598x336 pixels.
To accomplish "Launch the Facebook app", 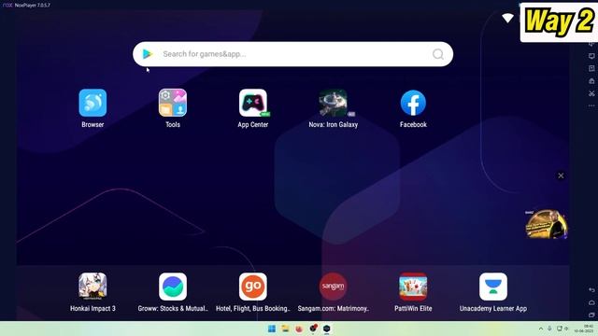I will coord(413,103).
